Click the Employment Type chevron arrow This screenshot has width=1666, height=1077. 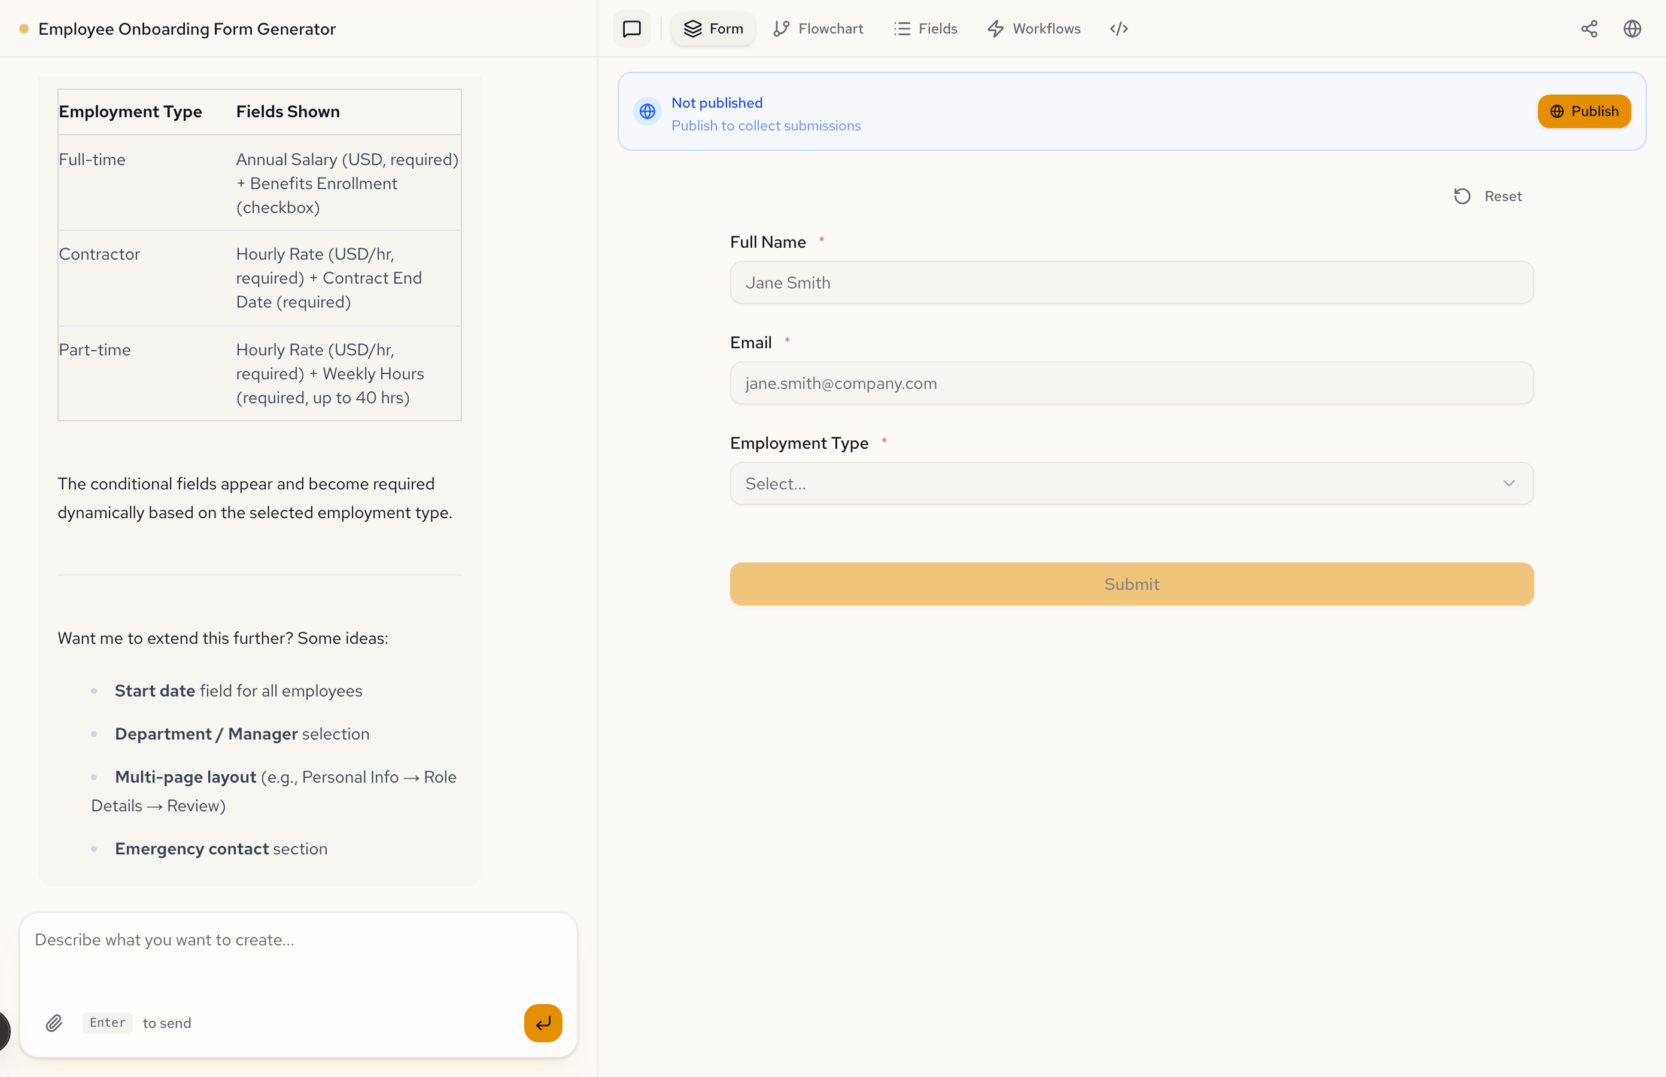1509,483
